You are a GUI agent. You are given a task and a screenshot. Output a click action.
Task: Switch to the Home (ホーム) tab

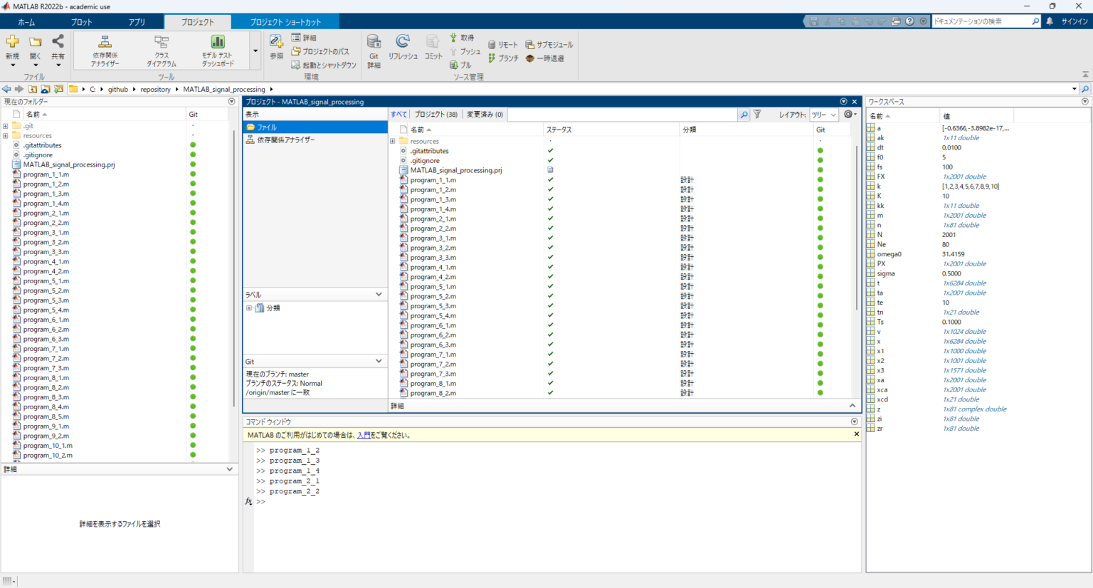26,22
